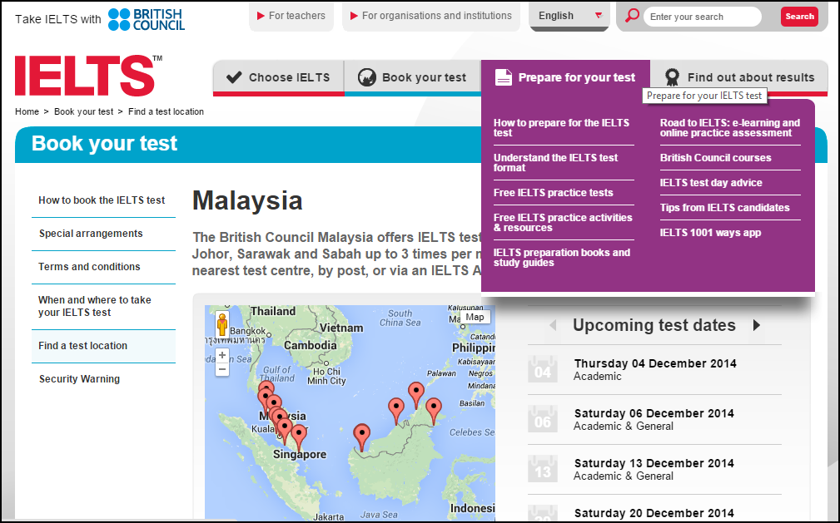Open Terms and conditions sidebar link
Screen dimensions: 840x523
tap(89, 267)
